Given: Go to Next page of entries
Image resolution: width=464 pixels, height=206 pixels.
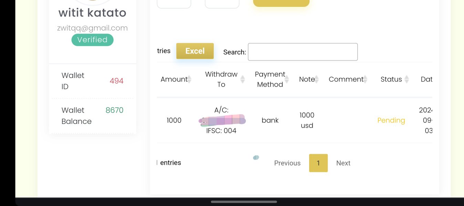Looking at the screenshot, I should coord(343,163).
